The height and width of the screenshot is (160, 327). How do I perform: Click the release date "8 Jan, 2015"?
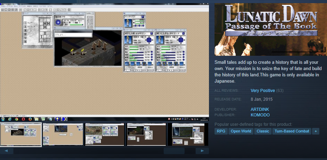click(x=262, y=99)
